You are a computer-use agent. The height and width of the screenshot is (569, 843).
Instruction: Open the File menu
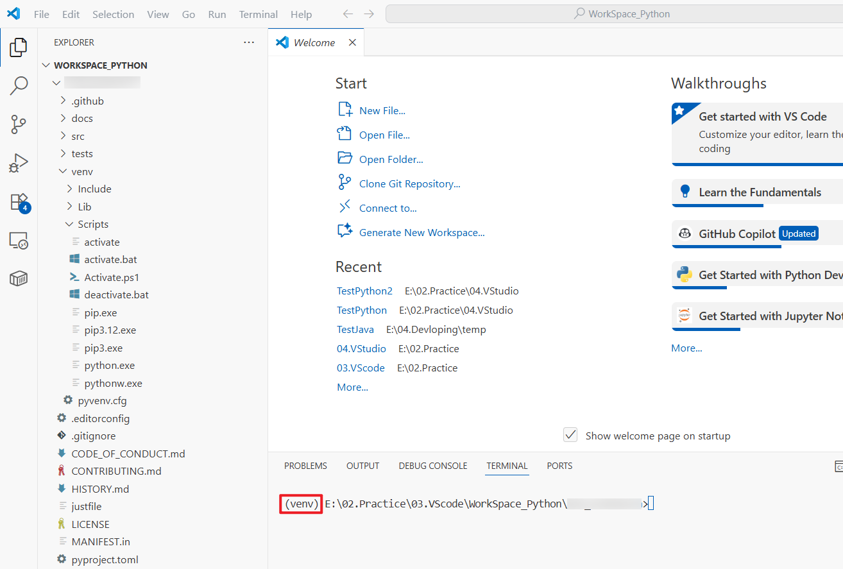(42, 14)
